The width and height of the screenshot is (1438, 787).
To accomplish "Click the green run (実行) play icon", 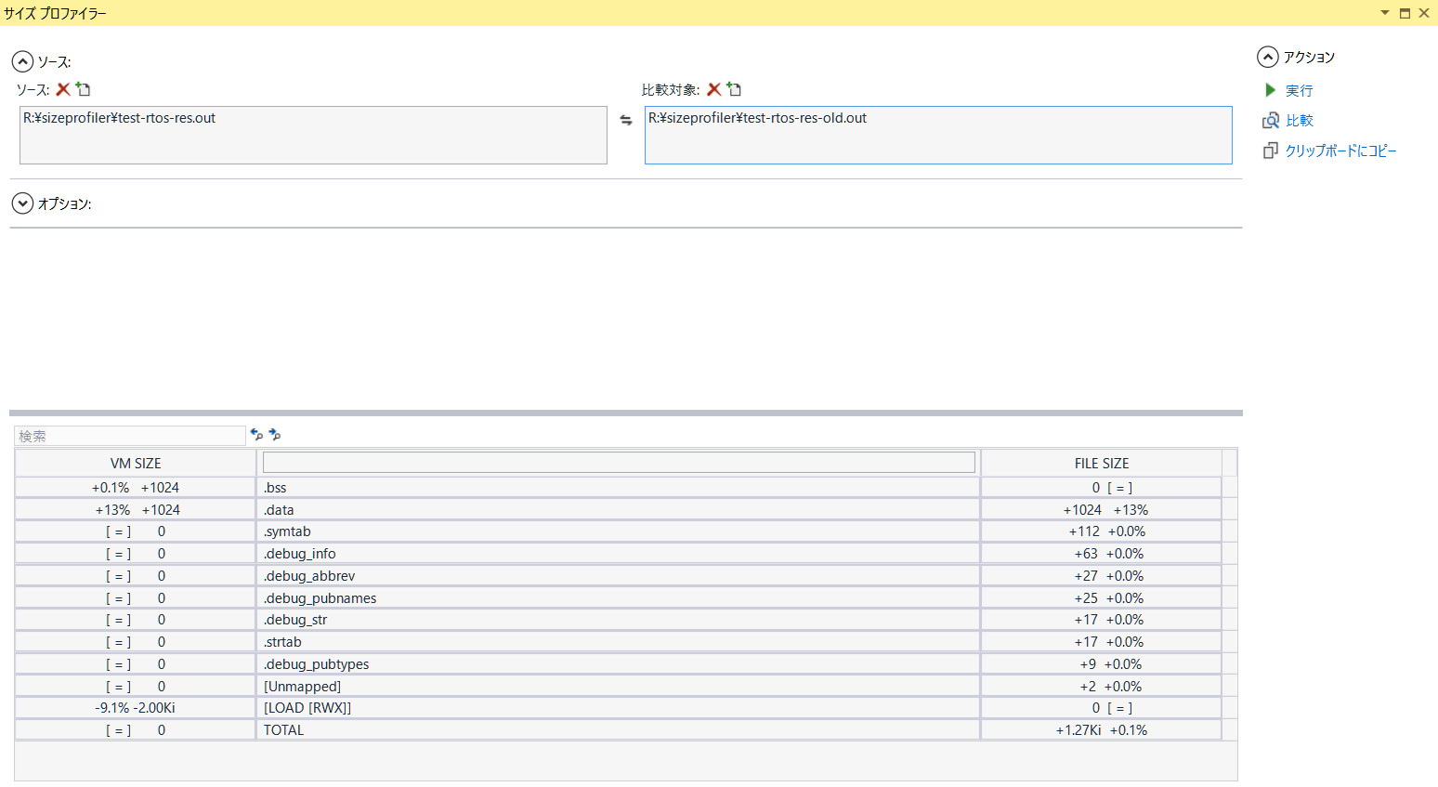I will pyautogui.click(x=1270, y=90).
